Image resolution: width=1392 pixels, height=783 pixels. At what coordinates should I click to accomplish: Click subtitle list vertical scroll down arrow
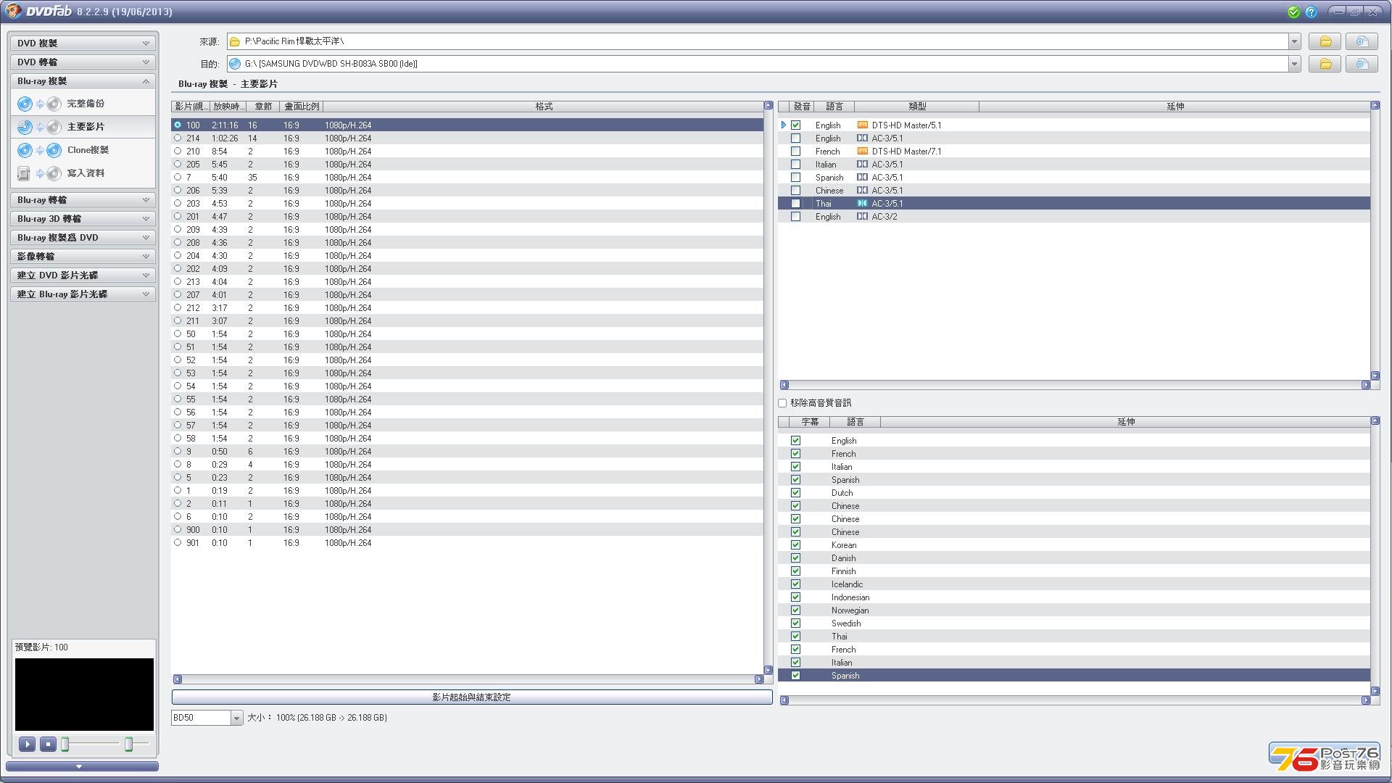[x=1375, y=691]
